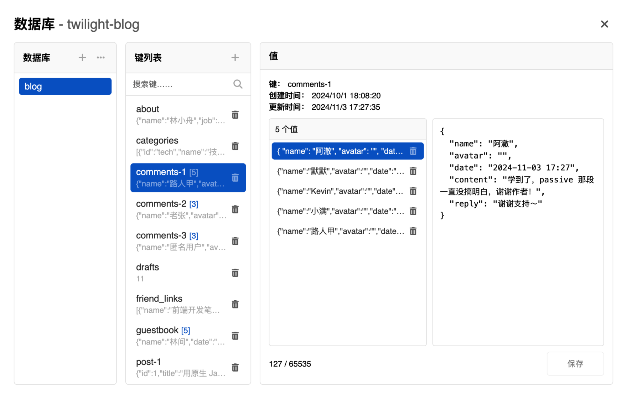
Task: Delete the 阿澈 comment value
Action: pyautogui.click(x=413, y=151)
